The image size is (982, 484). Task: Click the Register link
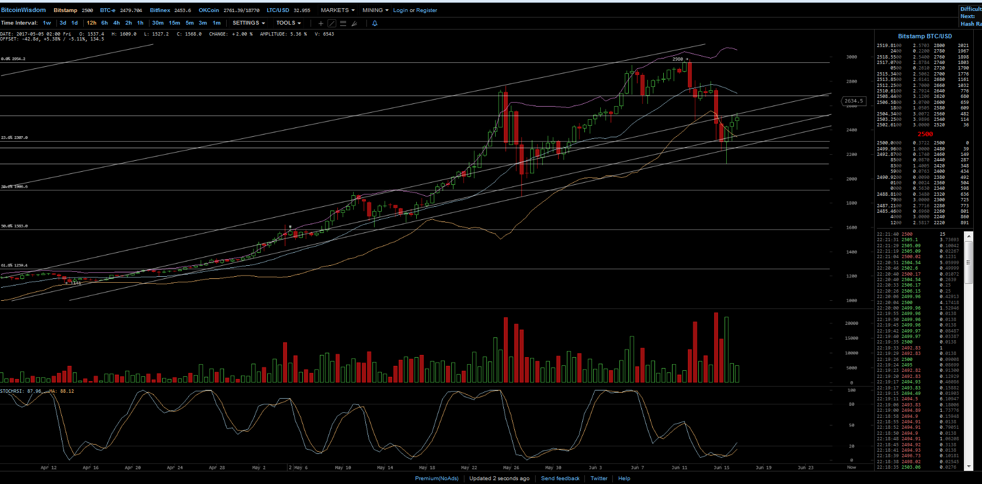point(427,10)
